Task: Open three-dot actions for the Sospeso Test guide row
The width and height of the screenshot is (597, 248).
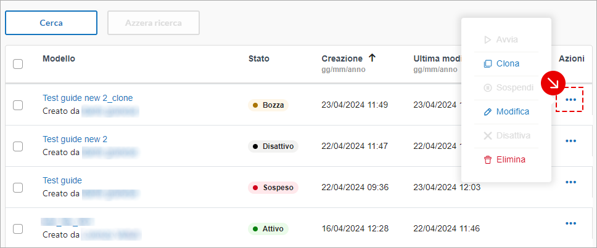Action: click(570, 182)
